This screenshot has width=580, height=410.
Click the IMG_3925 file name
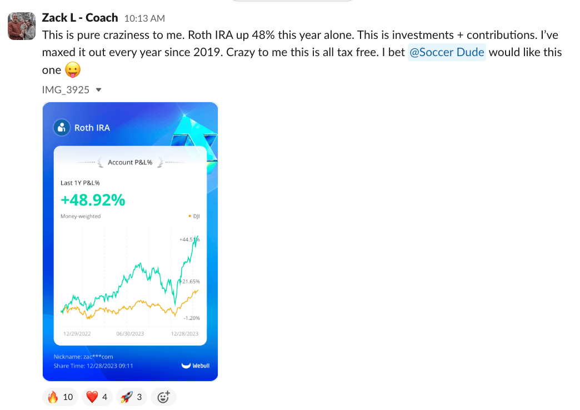point(66,89)
